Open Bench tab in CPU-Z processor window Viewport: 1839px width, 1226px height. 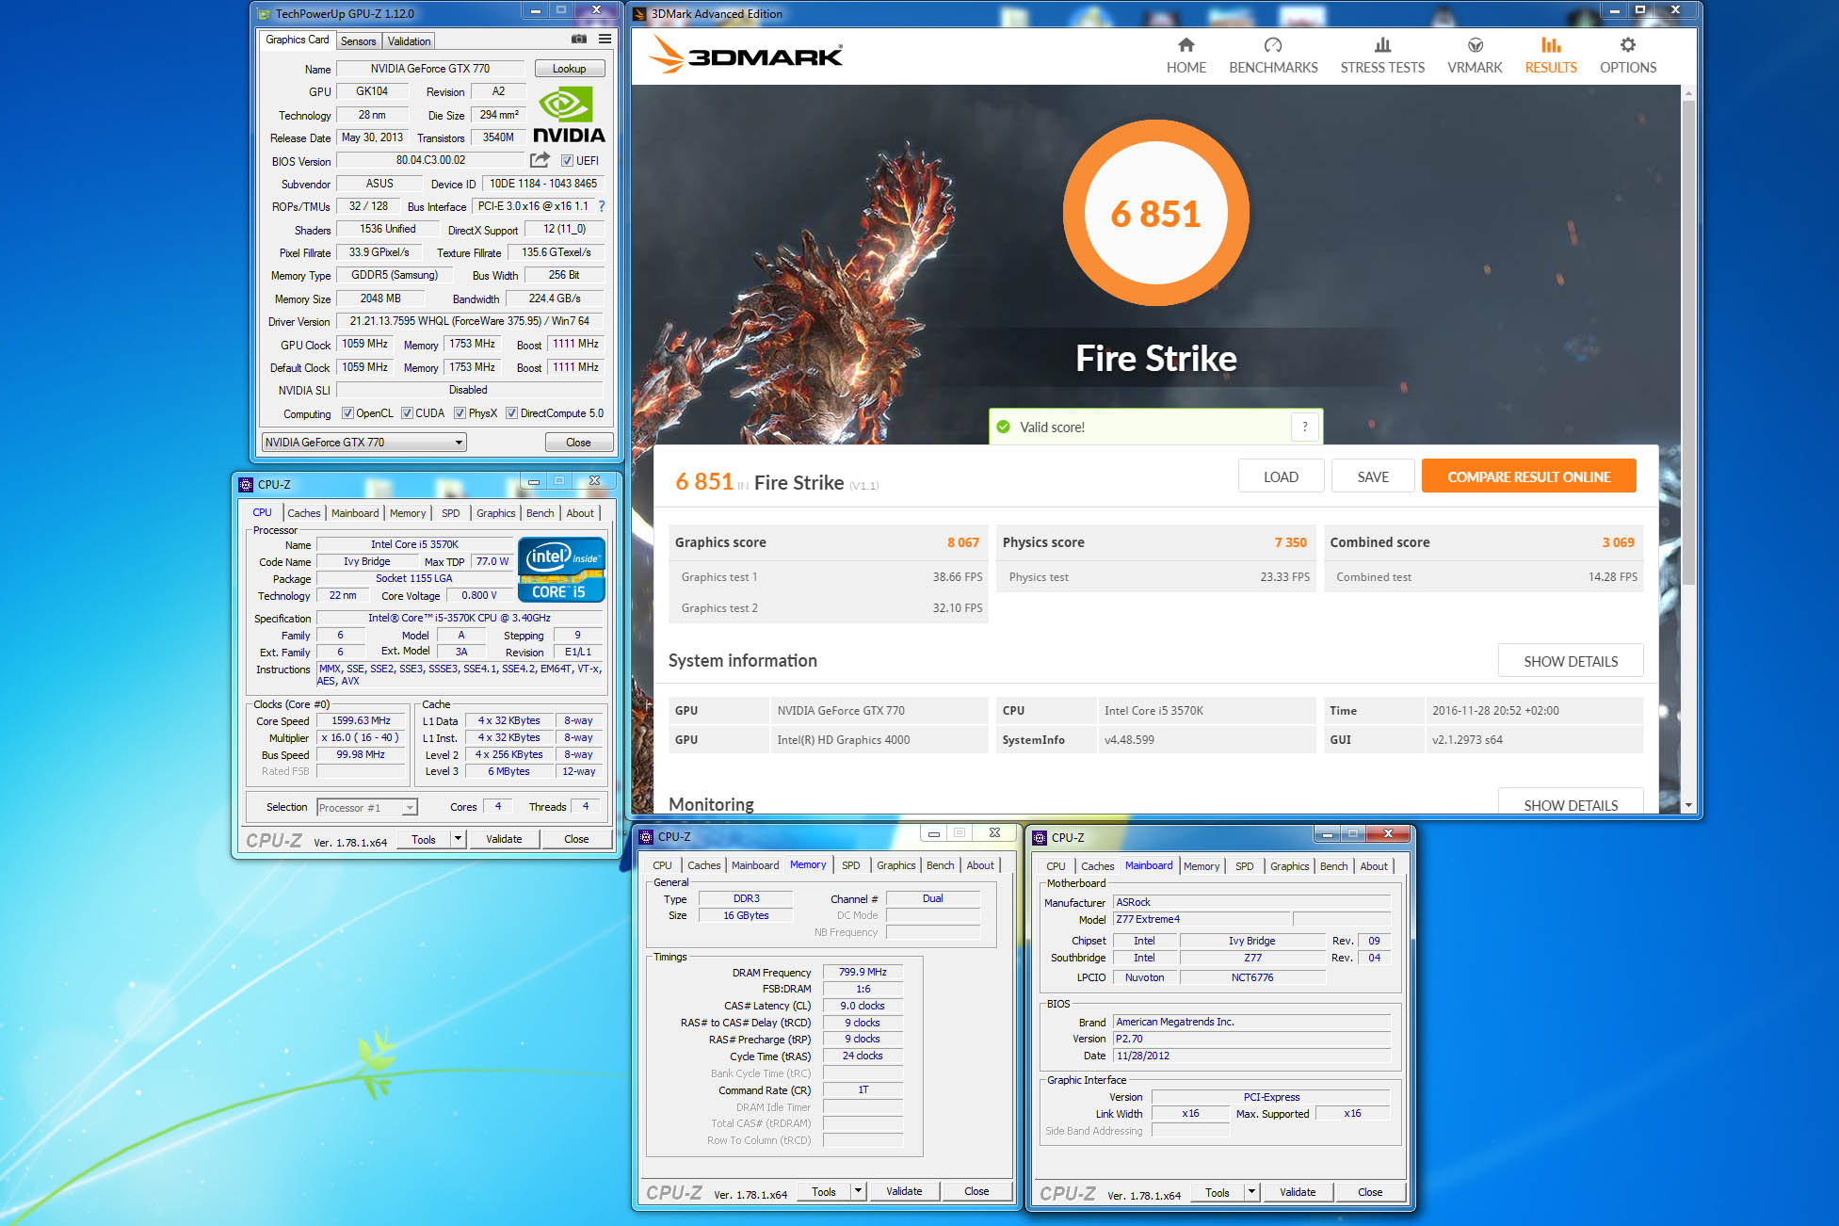coord(540,513)
